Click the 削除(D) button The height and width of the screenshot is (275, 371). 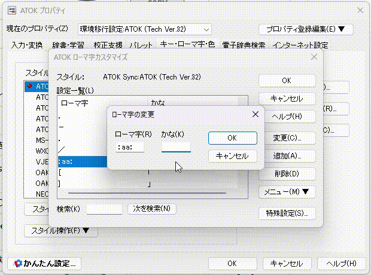(x=287, y=174)
